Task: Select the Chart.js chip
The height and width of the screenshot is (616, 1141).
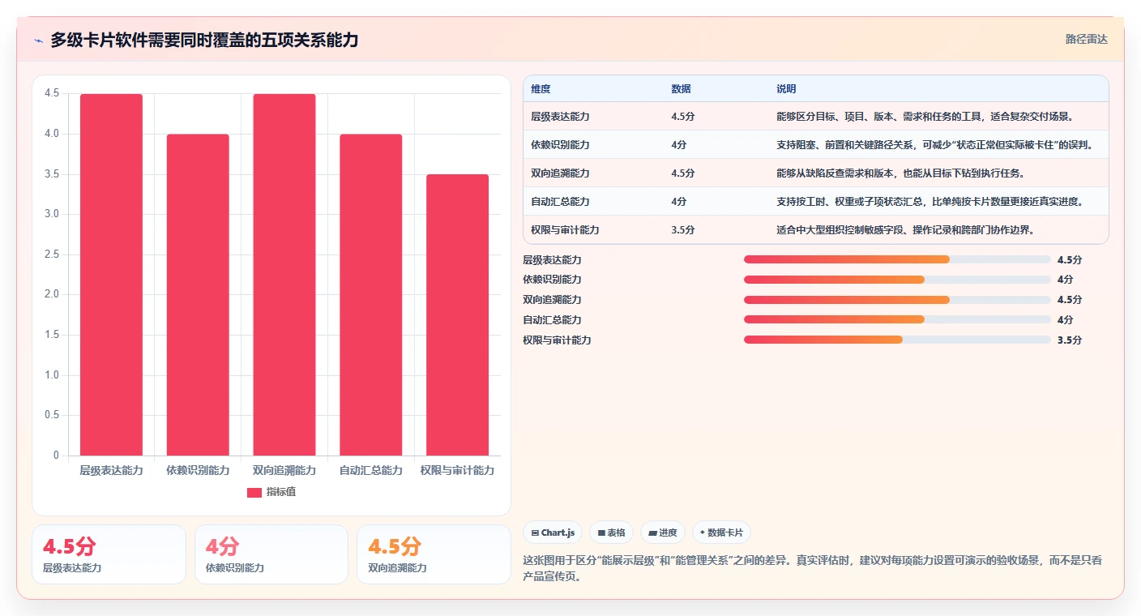Action: 553,533
